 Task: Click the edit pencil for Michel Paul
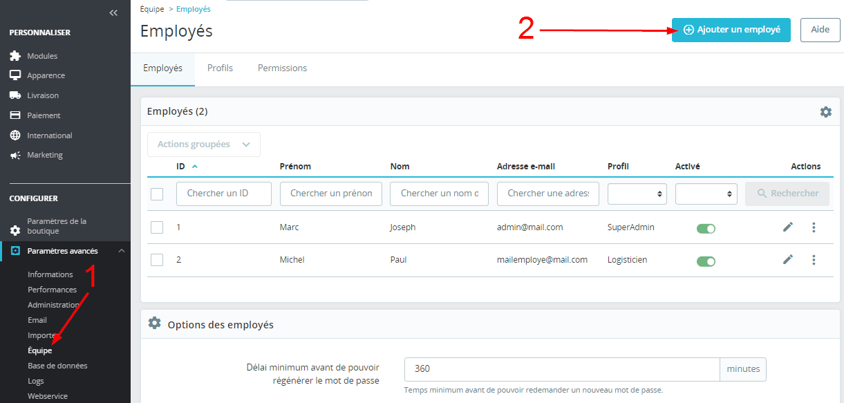point(788,260)
